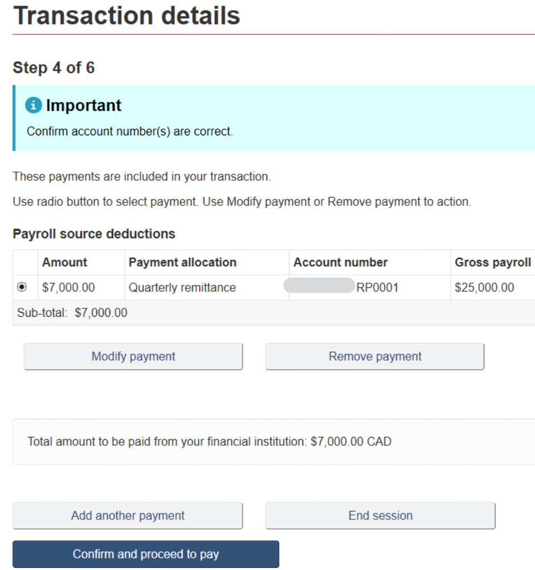
Task: Click the $25,000.00 gross payroll value
Action: 484,288
